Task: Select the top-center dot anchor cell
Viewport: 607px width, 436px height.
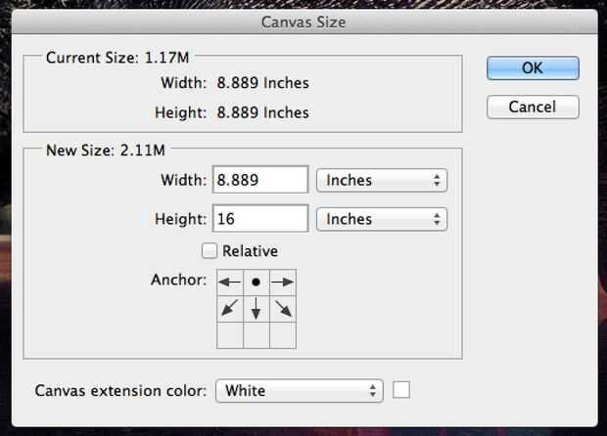Action: click(x=256, y=282)
